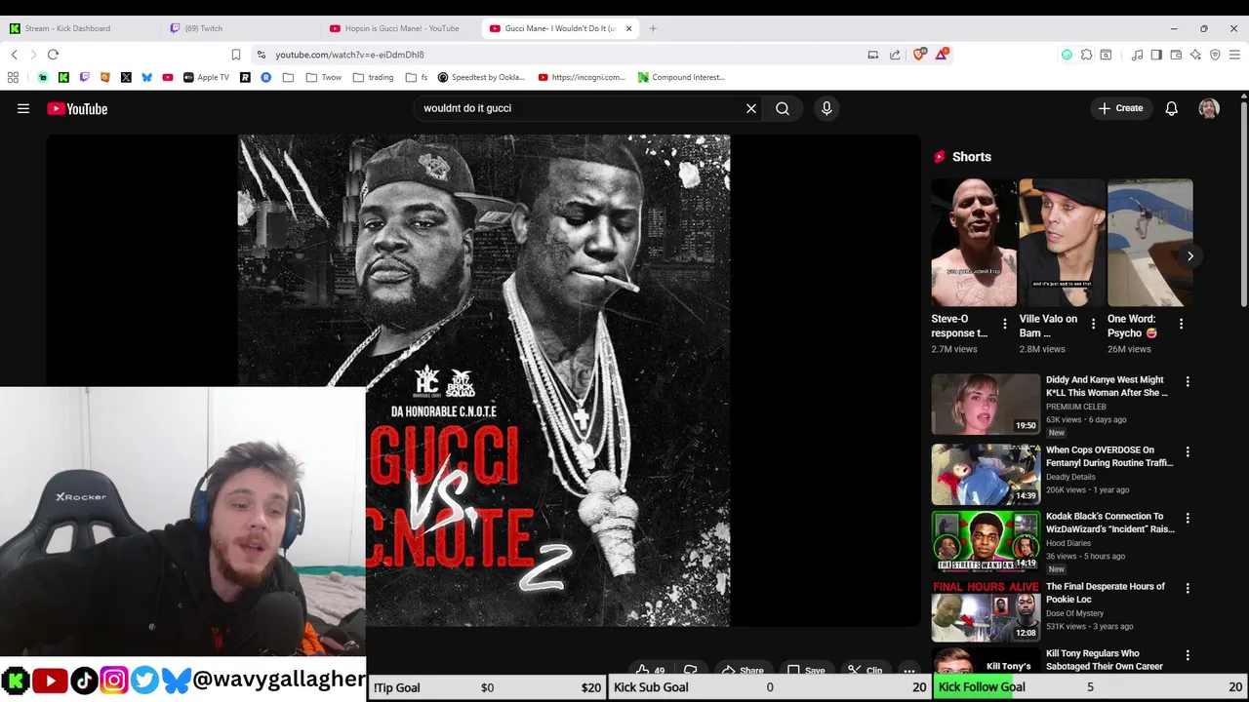Go to the YouTube home logo
The width and height of the screenshot is (1249, 702).
click(77, 109)
